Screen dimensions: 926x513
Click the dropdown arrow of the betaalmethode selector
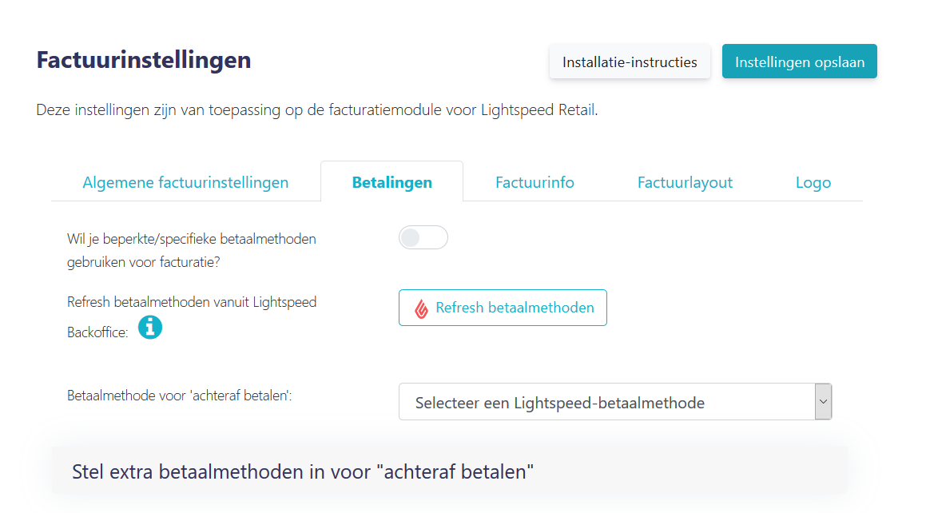(x=823, y=402)
